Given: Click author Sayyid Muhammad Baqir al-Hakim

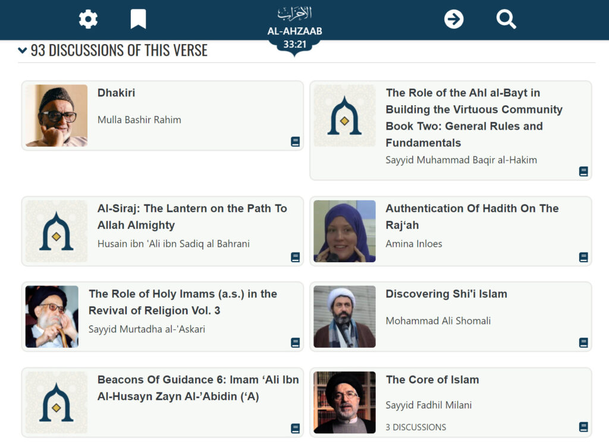Looking at the screenshot, I should tap(461, 159).
